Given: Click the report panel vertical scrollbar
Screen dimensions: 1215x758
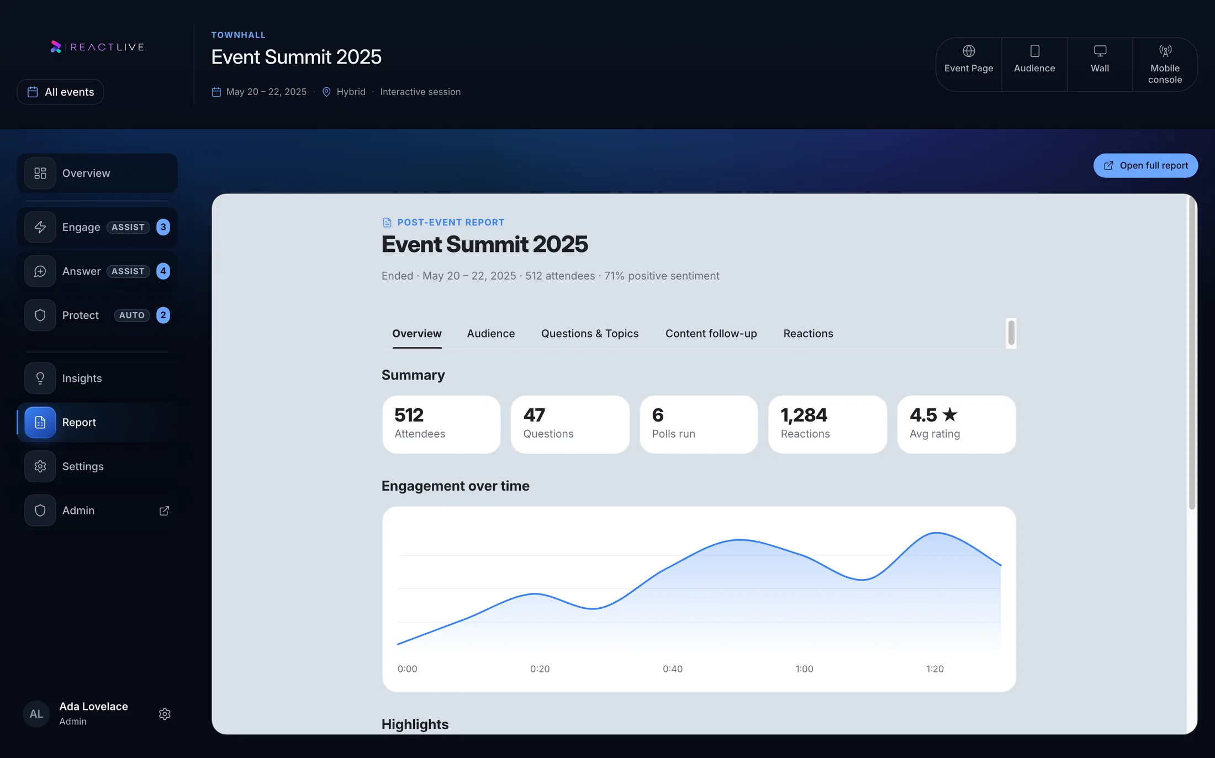Looking at the screenshot, I should click(1192, 354).
